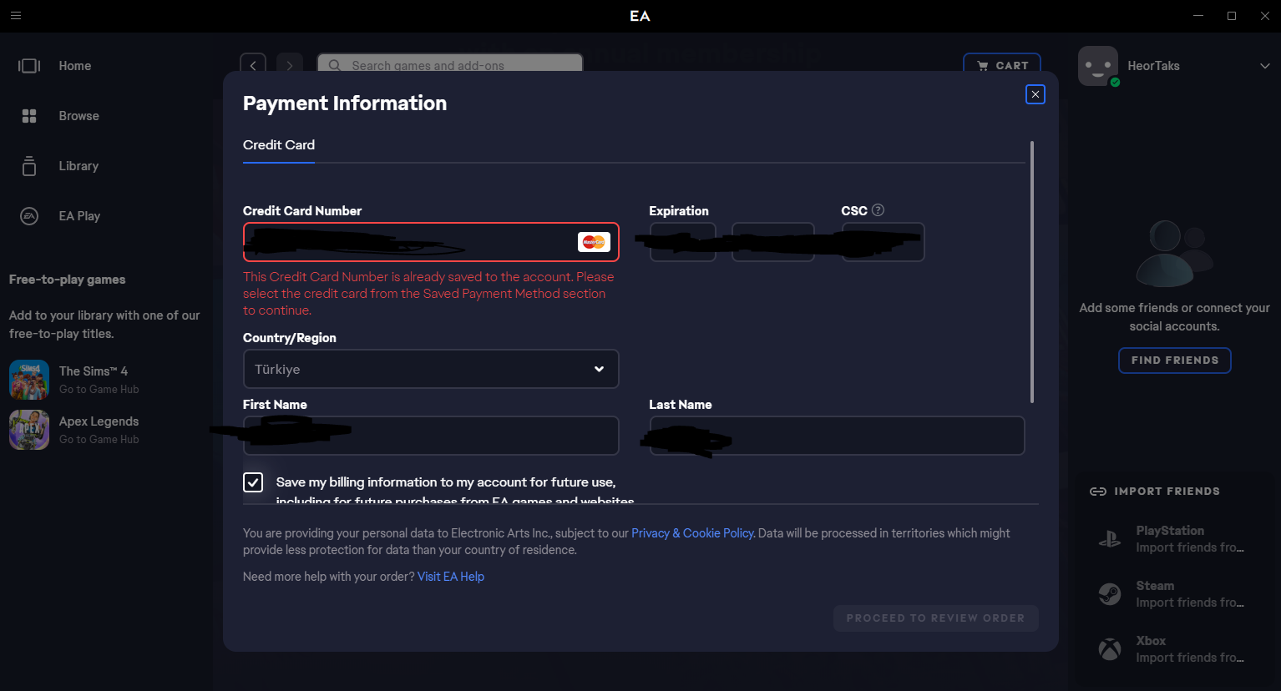Click the CSC help question mark icon
1281x691 pixels.
(878, 210)
